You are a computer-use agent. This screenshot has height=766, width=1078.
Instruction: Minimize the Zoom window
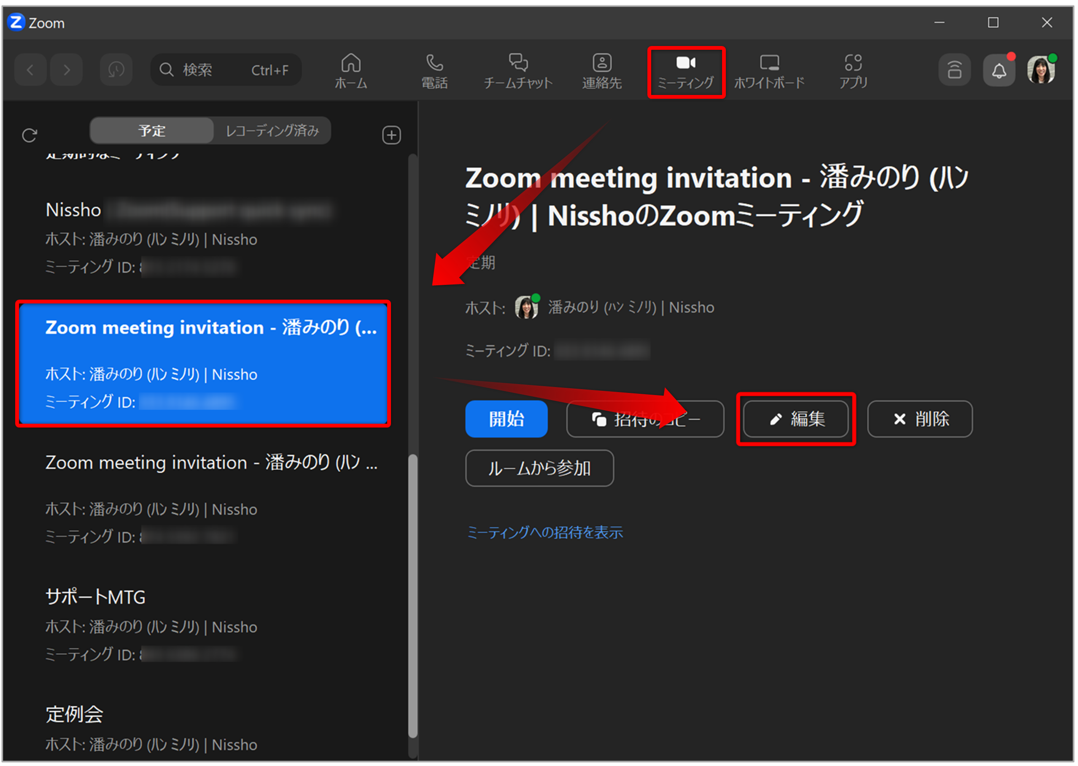[x=939, y=22]
